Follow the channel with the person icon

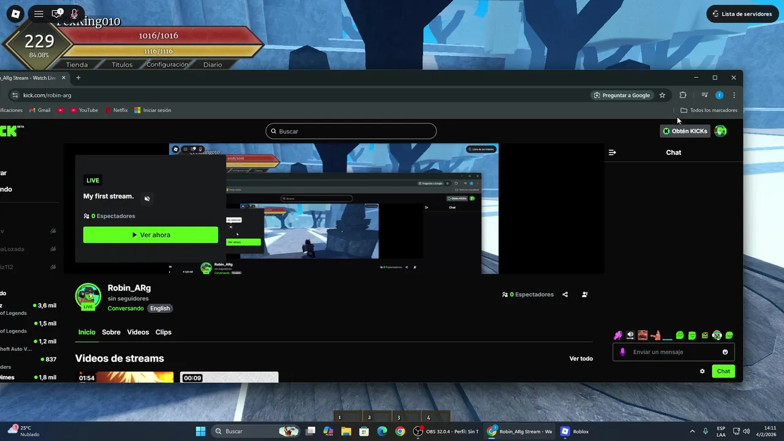coord(585,295)
